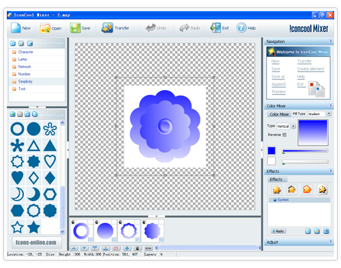Open the Tool element folder
The image size is (341, 268).
pyautogui.click(x=37, y=89)
